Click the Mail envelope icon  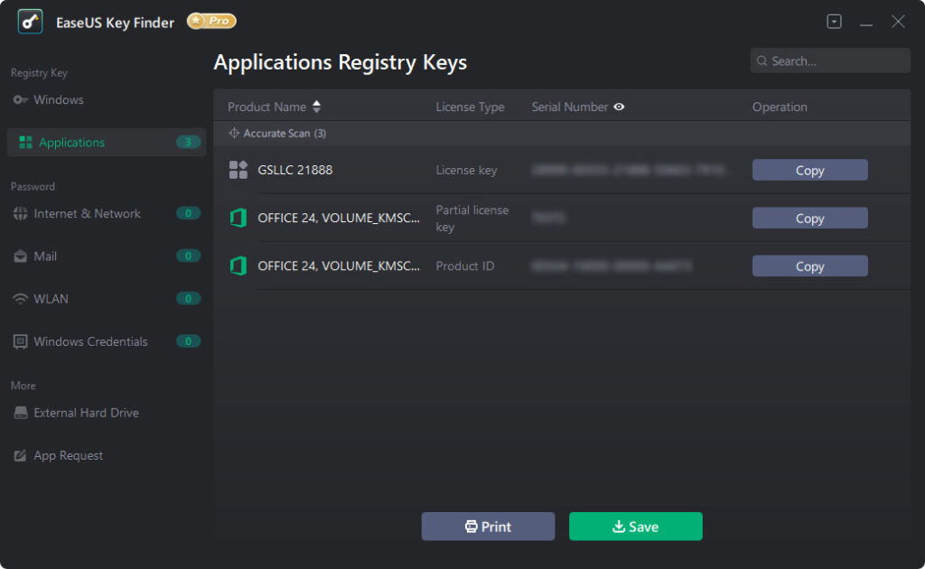(x=20, y=256)
